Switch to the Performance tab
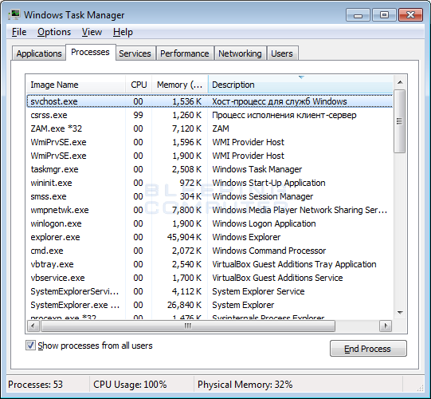The width and height of the screenshot is (431, 399). click(185, 53)
